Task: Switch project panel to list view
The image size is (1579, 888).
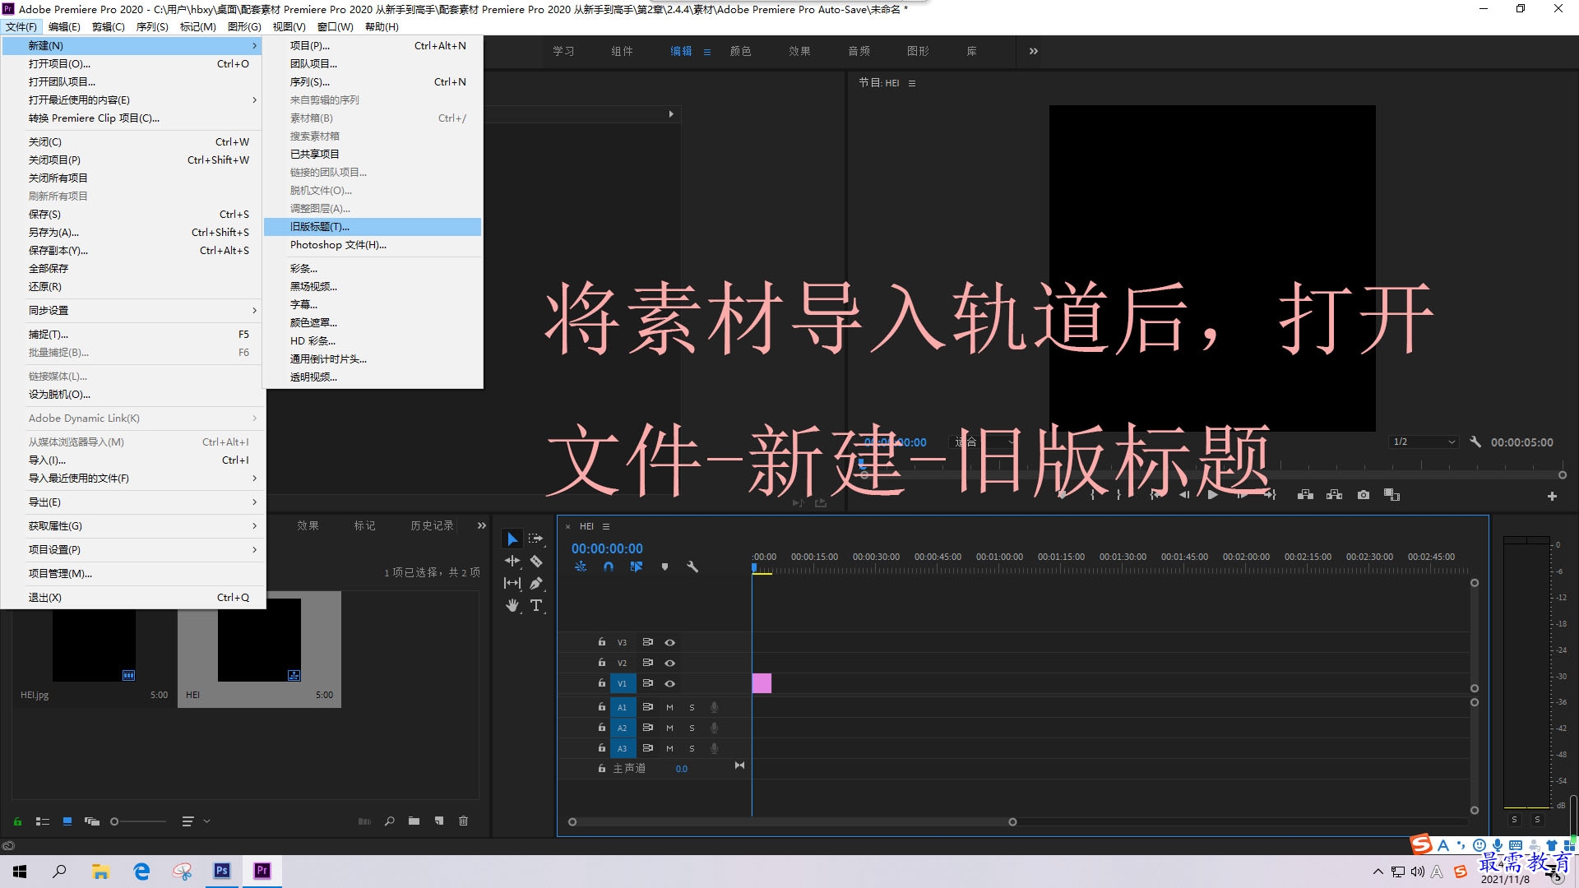Action: tap(43, 821)
